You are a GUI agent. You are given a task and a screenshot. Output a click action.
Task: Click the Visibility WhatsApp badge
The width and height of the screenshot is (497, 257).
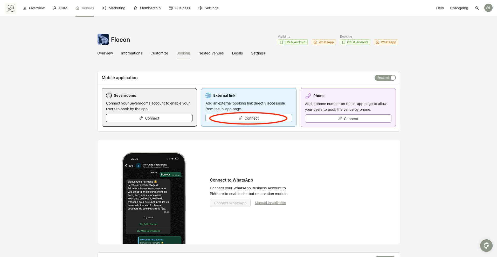[324, 42]
